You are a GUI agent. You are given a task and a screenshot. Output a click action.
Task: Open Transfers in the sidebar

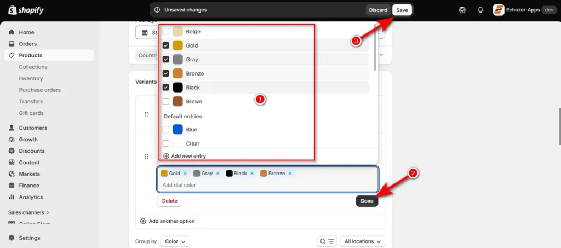tap(31, 101)
